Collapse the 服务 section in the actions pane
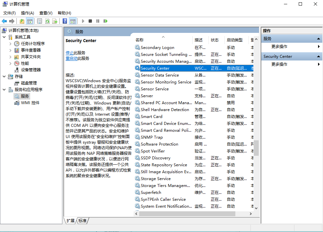The image size is (323, 232). tap(318, 39)
